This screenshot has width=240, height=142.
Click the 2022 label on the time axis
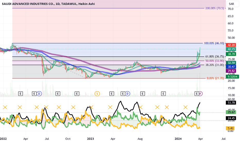(x=3, y=139)
